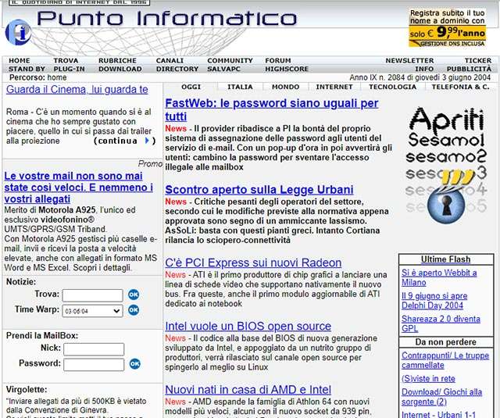Viewport: 500px width, 418px height.
Task: Click the 'Guarda il Cinema, lui guarda te' link
Action: coord(77,90)
